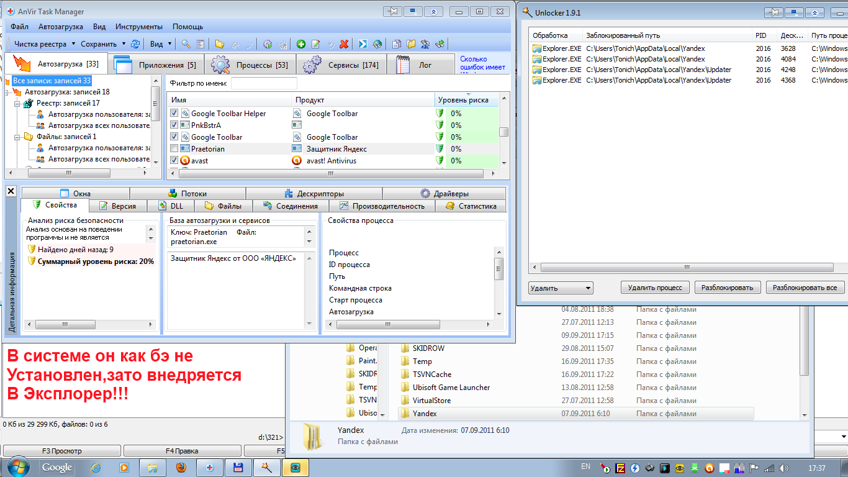The image size is (848, 477).
Task: Click the globe web check icon
Action: pyautogui.click(x=377, y=44)
